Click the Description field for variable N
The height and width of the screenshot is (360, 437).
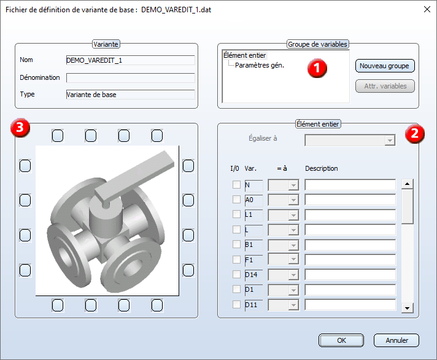(x=350, y=185)
